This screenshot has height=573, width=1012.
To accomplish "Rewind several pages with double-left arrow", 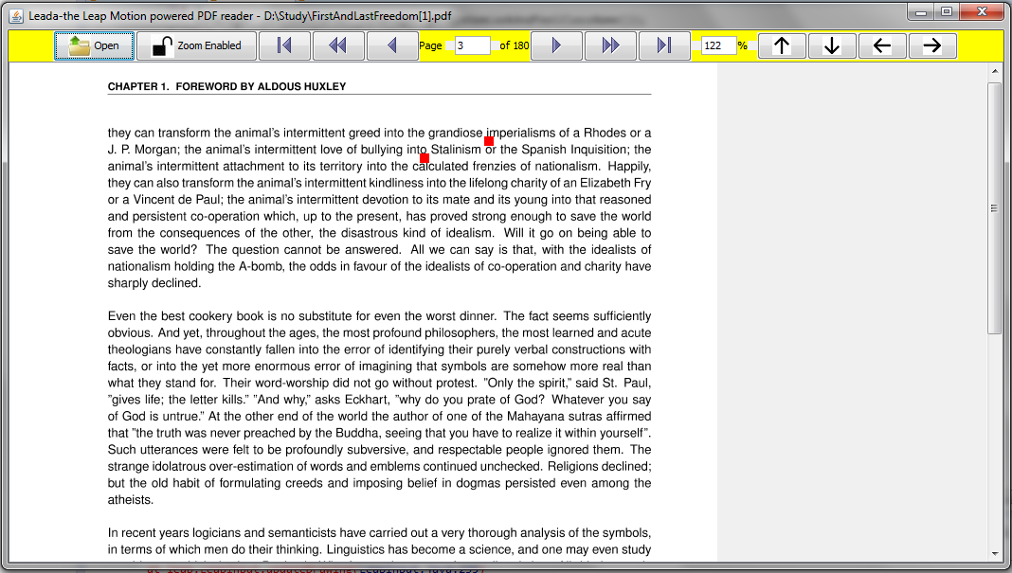I will tap(337, 45).
